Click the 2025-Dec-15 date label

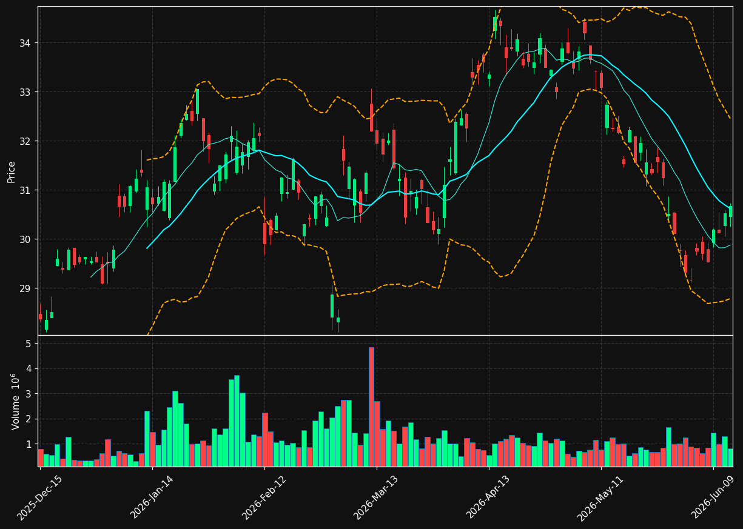[39, 497]
